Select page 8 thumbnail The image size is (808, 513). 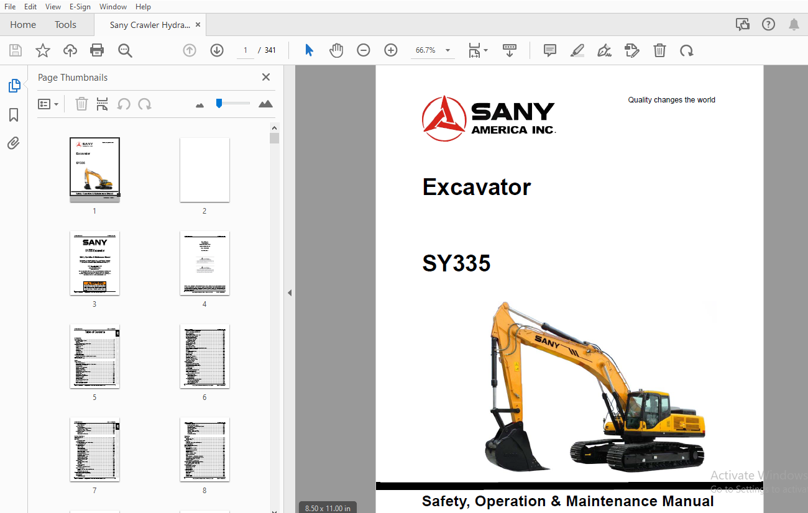pyautogui.click(x=204, y=450)
